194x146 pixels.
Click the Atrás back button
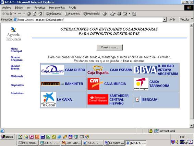pyautogui.click(x=7, y=14)
